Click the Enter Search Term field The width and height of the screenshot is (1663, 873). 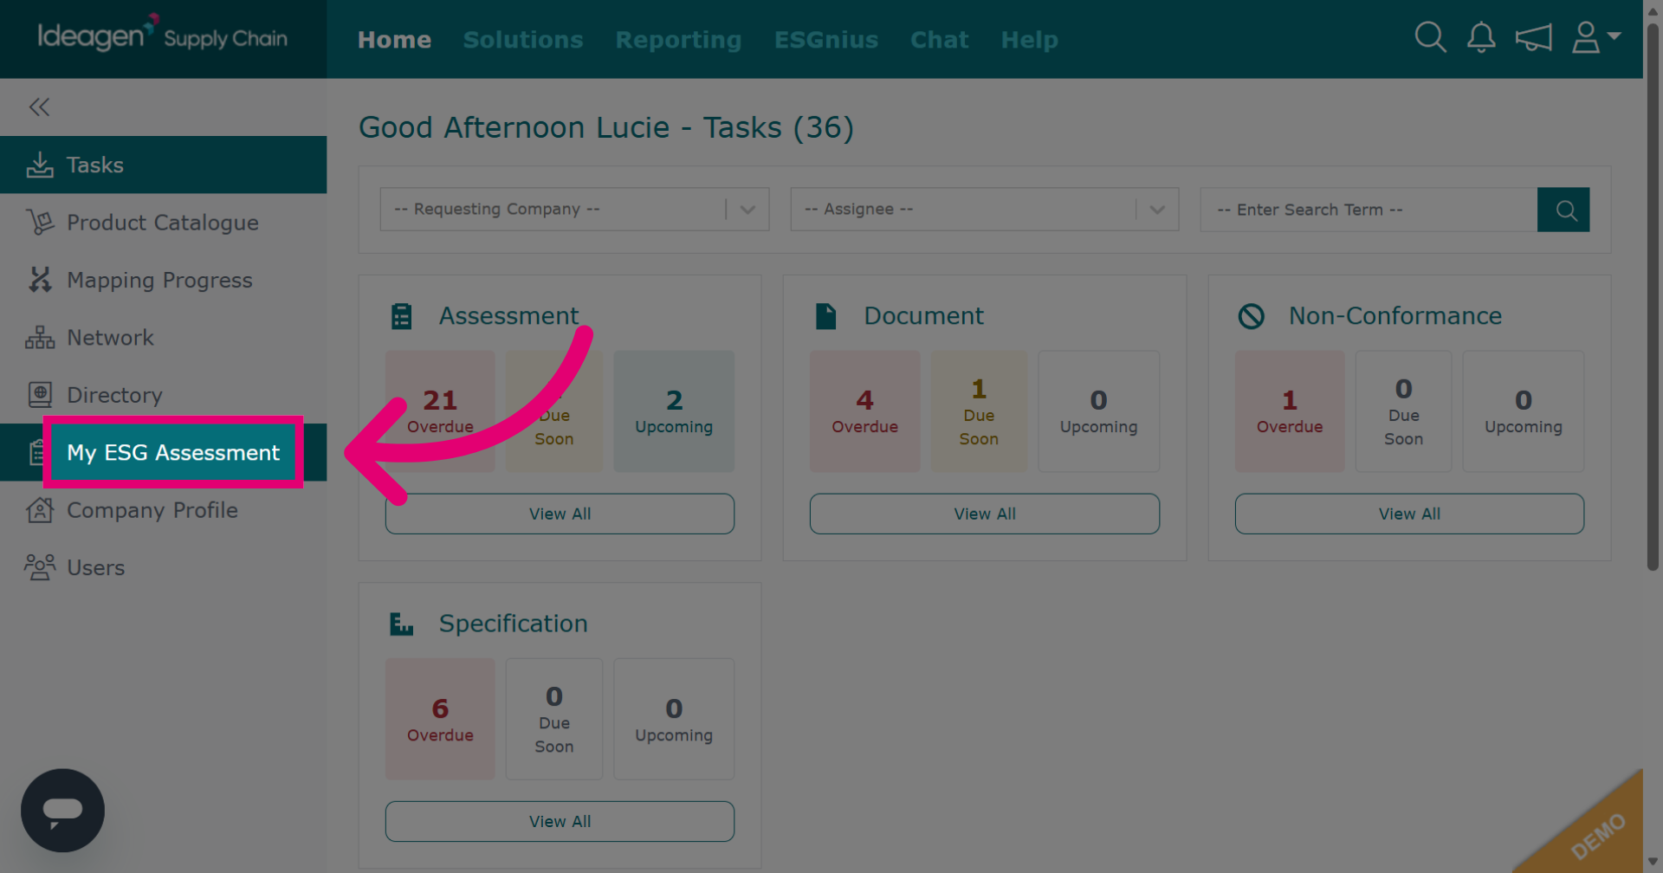pyautogui.click(x=1369, y=210)
